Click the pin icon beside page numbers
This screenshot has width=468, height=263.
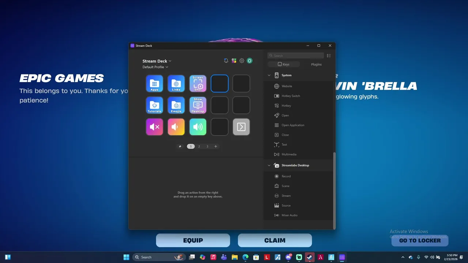(x=180, y=146)
